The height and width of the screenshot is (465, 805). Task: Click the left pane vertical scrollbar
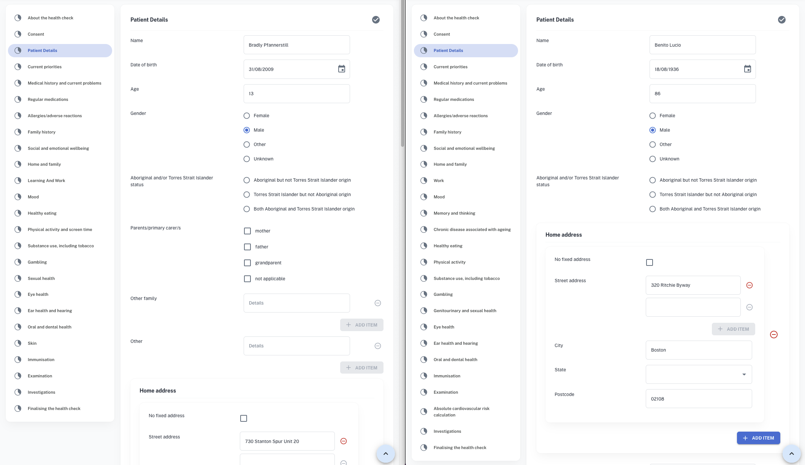click(x=402, y=74)
